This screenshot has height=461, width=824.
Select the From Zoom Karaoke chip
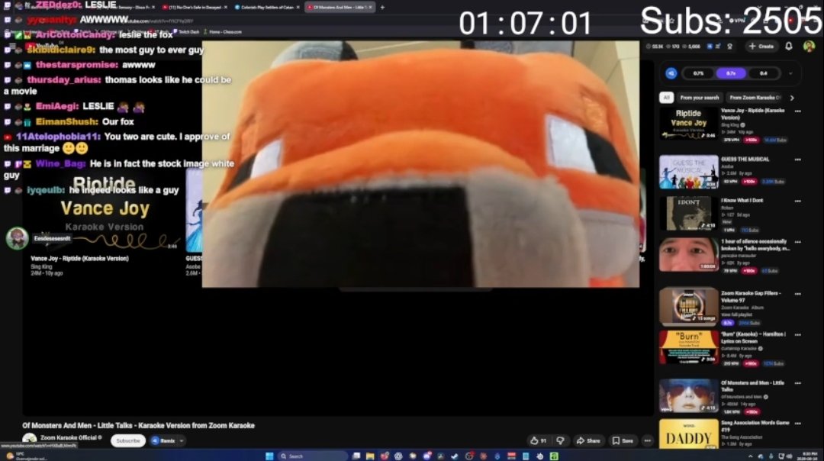point(755,98)
